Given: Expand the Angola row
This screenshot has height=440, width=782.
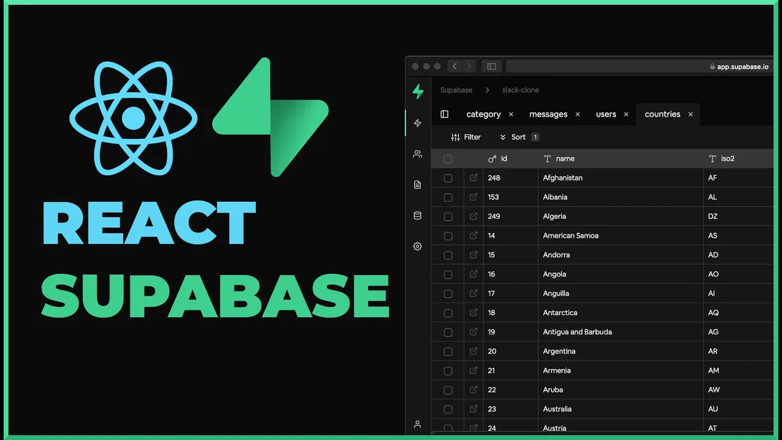Looking at the screenshot, I should [473, 274].
